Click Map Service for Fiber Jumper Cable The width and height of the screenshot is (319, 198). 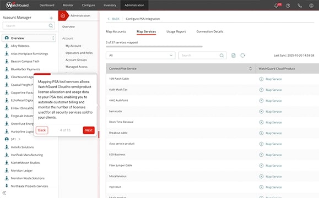coord(274,166)
